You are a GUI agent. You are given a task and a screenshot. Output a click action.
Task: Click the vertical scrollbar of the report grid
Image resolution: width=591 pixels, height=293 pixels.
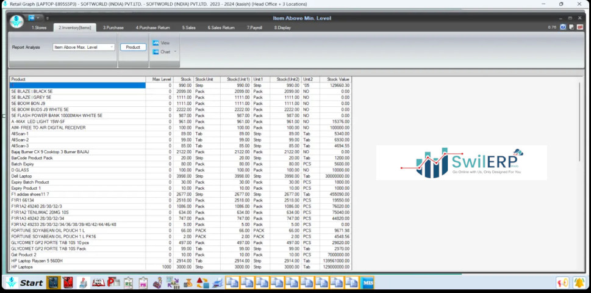[579, 121]
